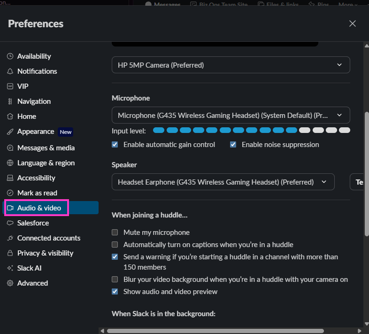This screenshot has height=334, width=369.
Task: Click the checkmark circle icon for Mark as read
Action: click(10, 193)
